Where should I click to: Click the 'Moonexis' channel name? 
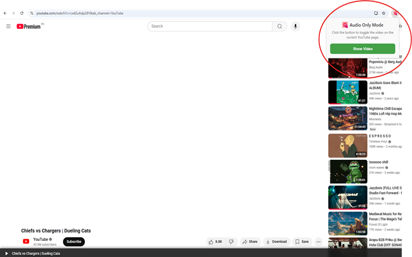375,119
